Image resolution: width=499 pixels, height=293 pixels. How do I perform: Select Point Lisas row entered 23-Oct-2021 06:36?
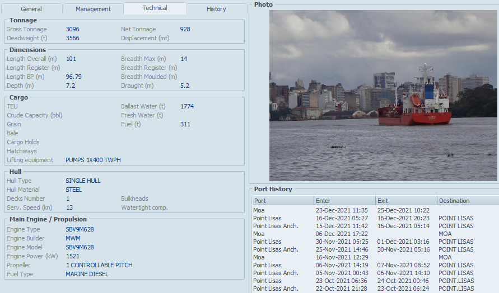coord(376,281)
